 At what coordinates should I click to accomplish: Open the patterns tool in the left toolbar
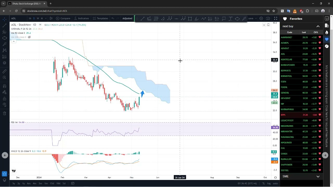(4, 50)
